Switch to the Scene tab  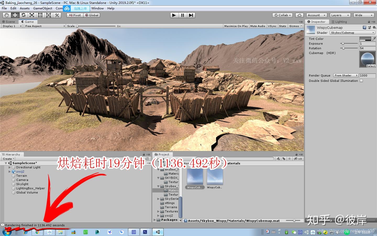[x=9, y=22]
